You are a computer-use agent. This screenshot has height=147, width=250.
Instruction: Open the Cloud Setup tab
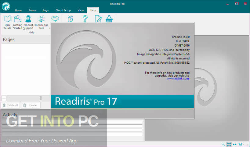coord(63,10)
